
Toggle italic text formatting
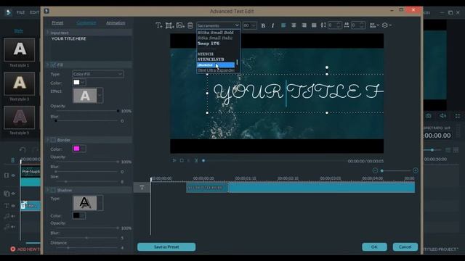(x=273, y=26)
